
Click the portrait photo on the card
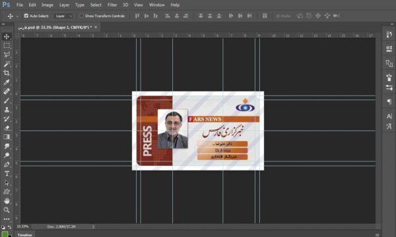[173, 129]
